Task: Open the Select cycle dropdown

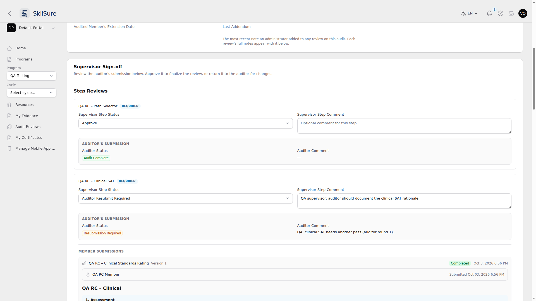Action: pos(32,93)
